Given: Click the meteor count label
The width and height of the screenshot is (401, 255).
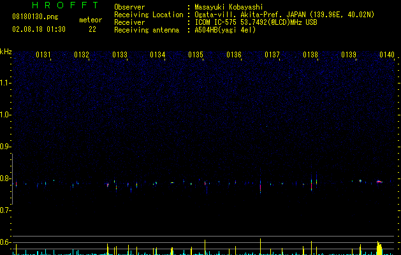Looking at the screenshot, I should point(91,20).
